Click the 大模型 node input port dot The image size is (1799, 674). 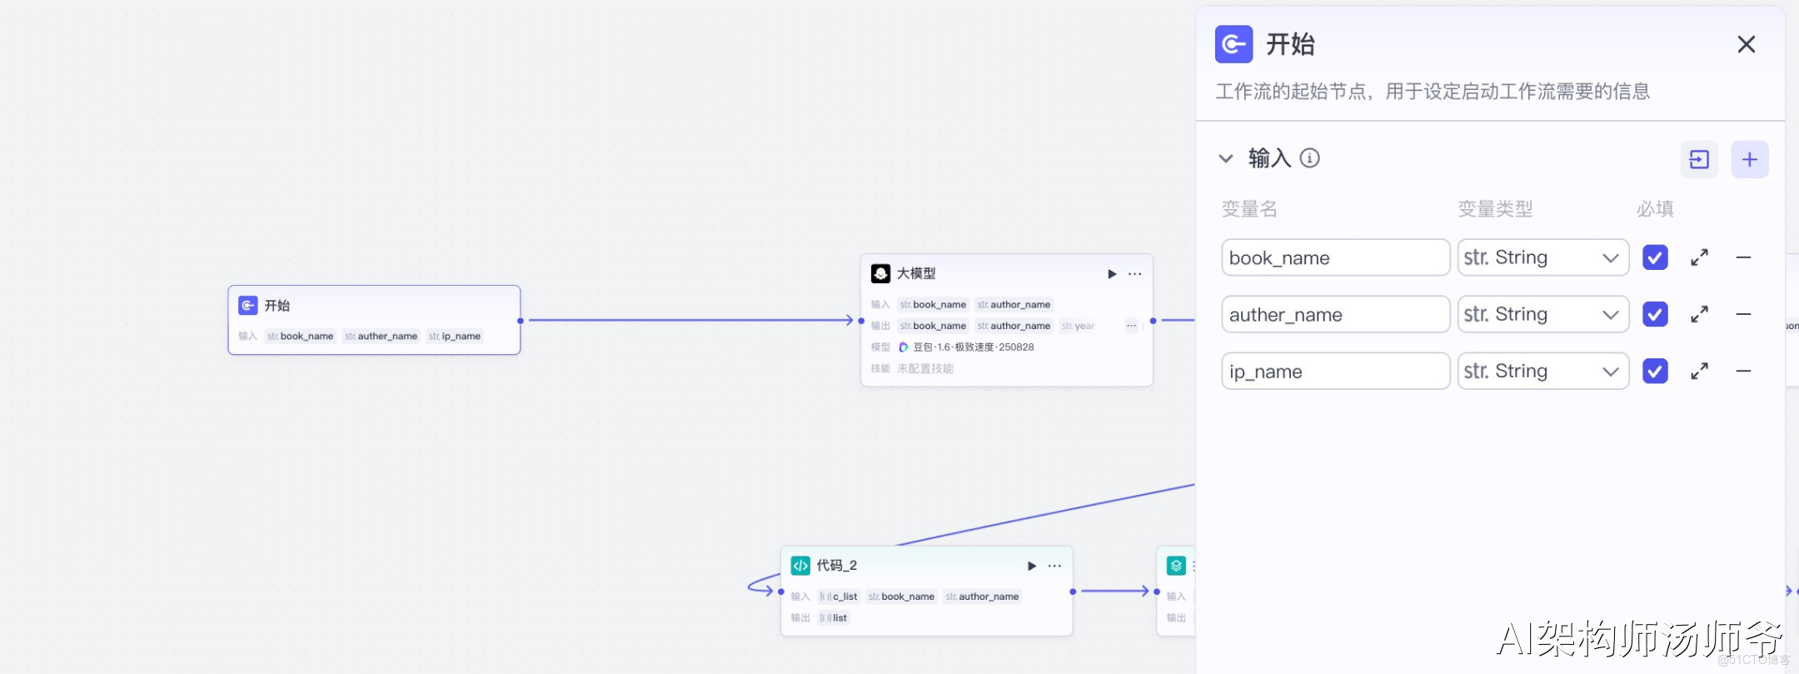(x=861, y=321)
